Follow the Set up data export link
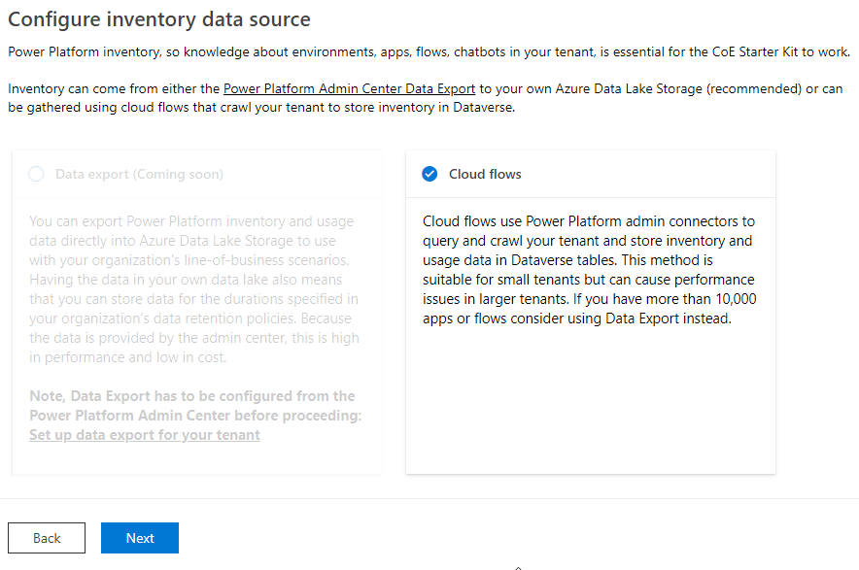The image size is (859, 570). pos(145,435)
